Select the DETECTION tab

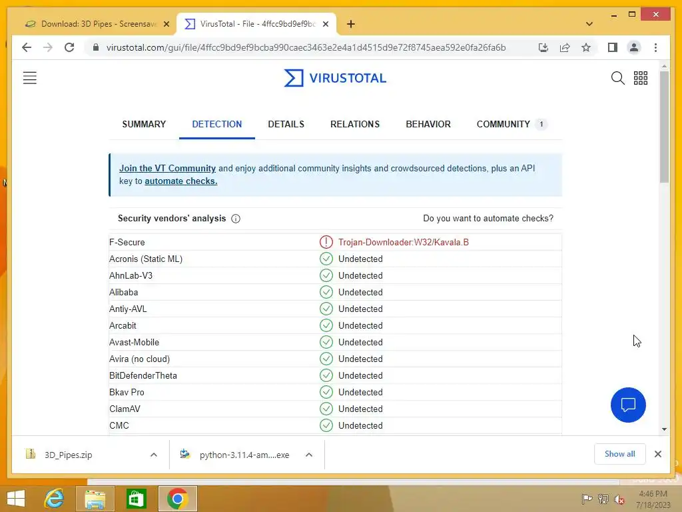217,124
